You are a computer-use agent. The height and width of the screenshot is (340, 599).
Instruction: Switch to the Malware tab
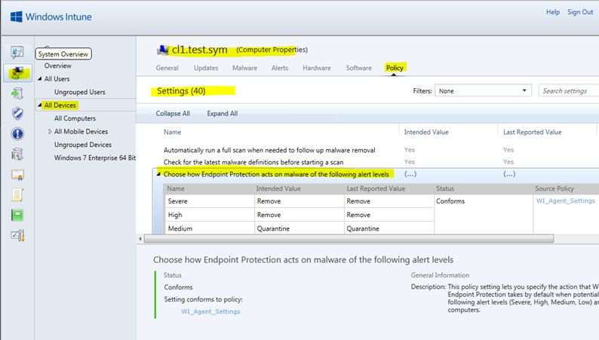(x=244, y=68)
